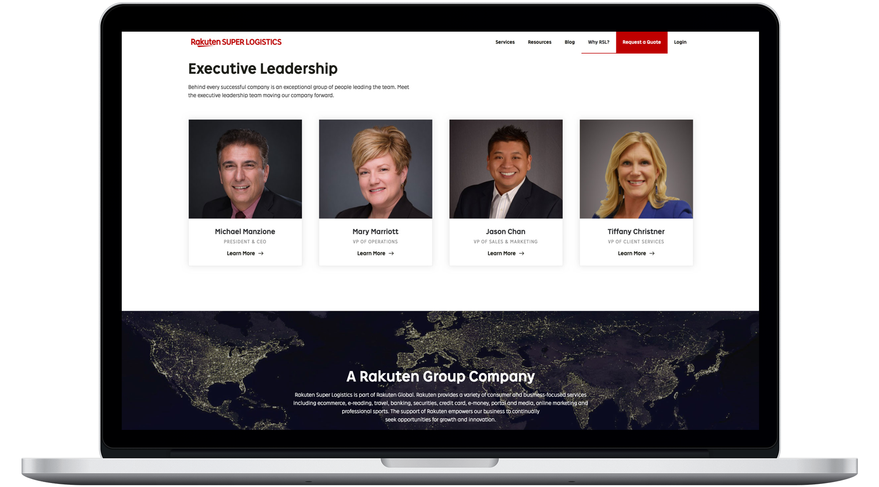Click the Executive Leadership heading
This screenshot has width=879, height=487.
tap(263, 69)
